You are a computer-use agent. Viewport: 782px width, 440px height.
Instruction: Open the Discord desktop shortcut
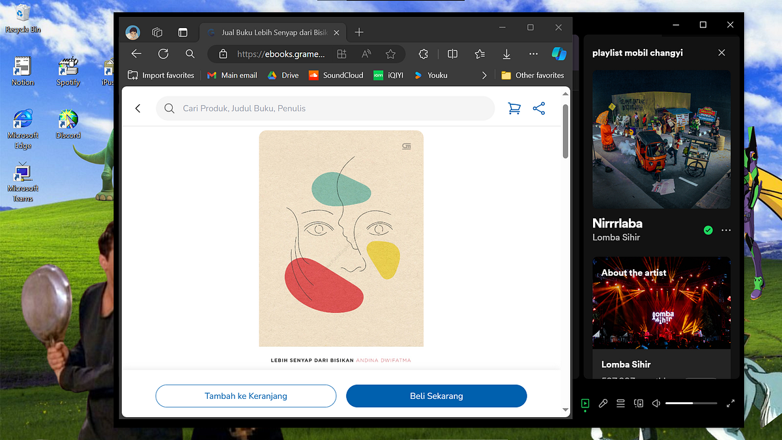tap(68, 124)
